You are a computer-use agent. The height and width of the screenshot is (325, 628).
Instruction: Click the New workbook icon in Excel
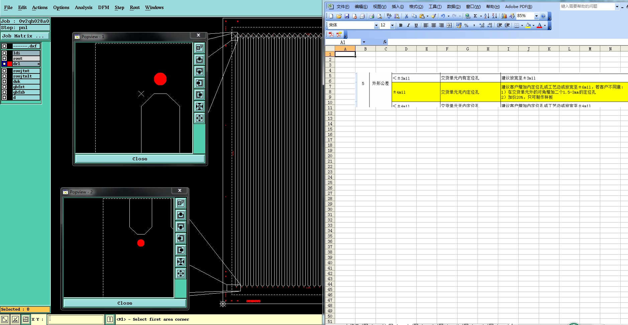coord(331,16)
